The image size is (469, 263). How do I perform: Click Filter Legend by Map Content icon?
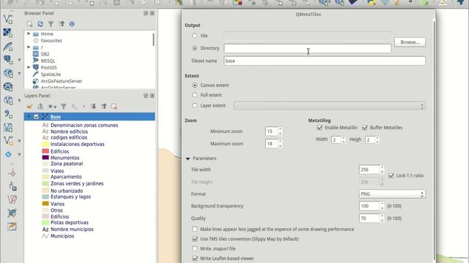[x=64, y=107]
